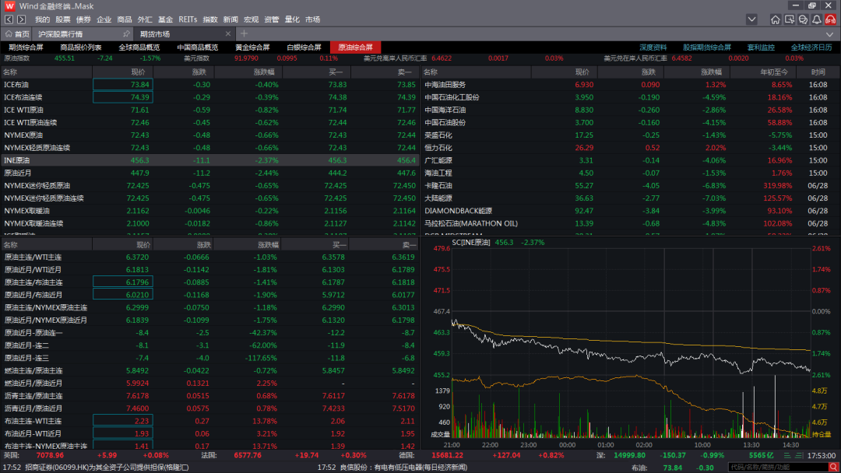Open the 全球经济日历 link
The height and width of the screenshot is (473, 841).
[811, 47]
